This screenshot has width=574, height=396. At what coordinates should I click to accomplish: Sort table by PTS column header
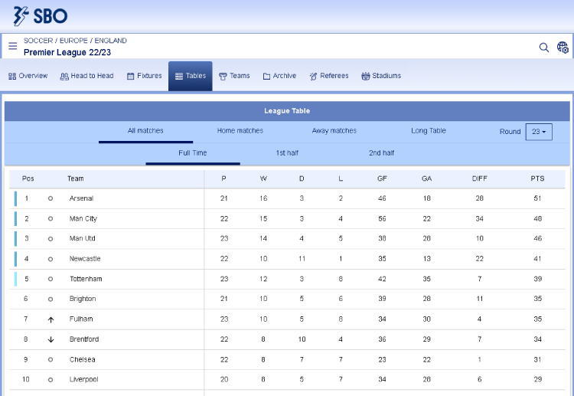[x=537, y=178]
